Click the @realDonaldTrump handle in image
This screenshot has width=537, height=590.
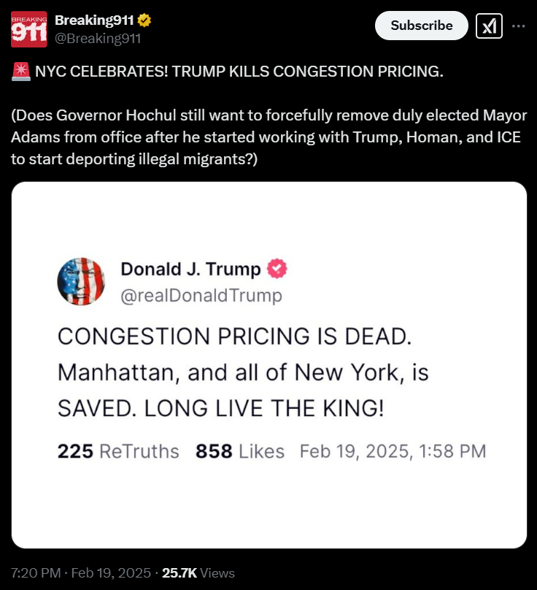201,296
